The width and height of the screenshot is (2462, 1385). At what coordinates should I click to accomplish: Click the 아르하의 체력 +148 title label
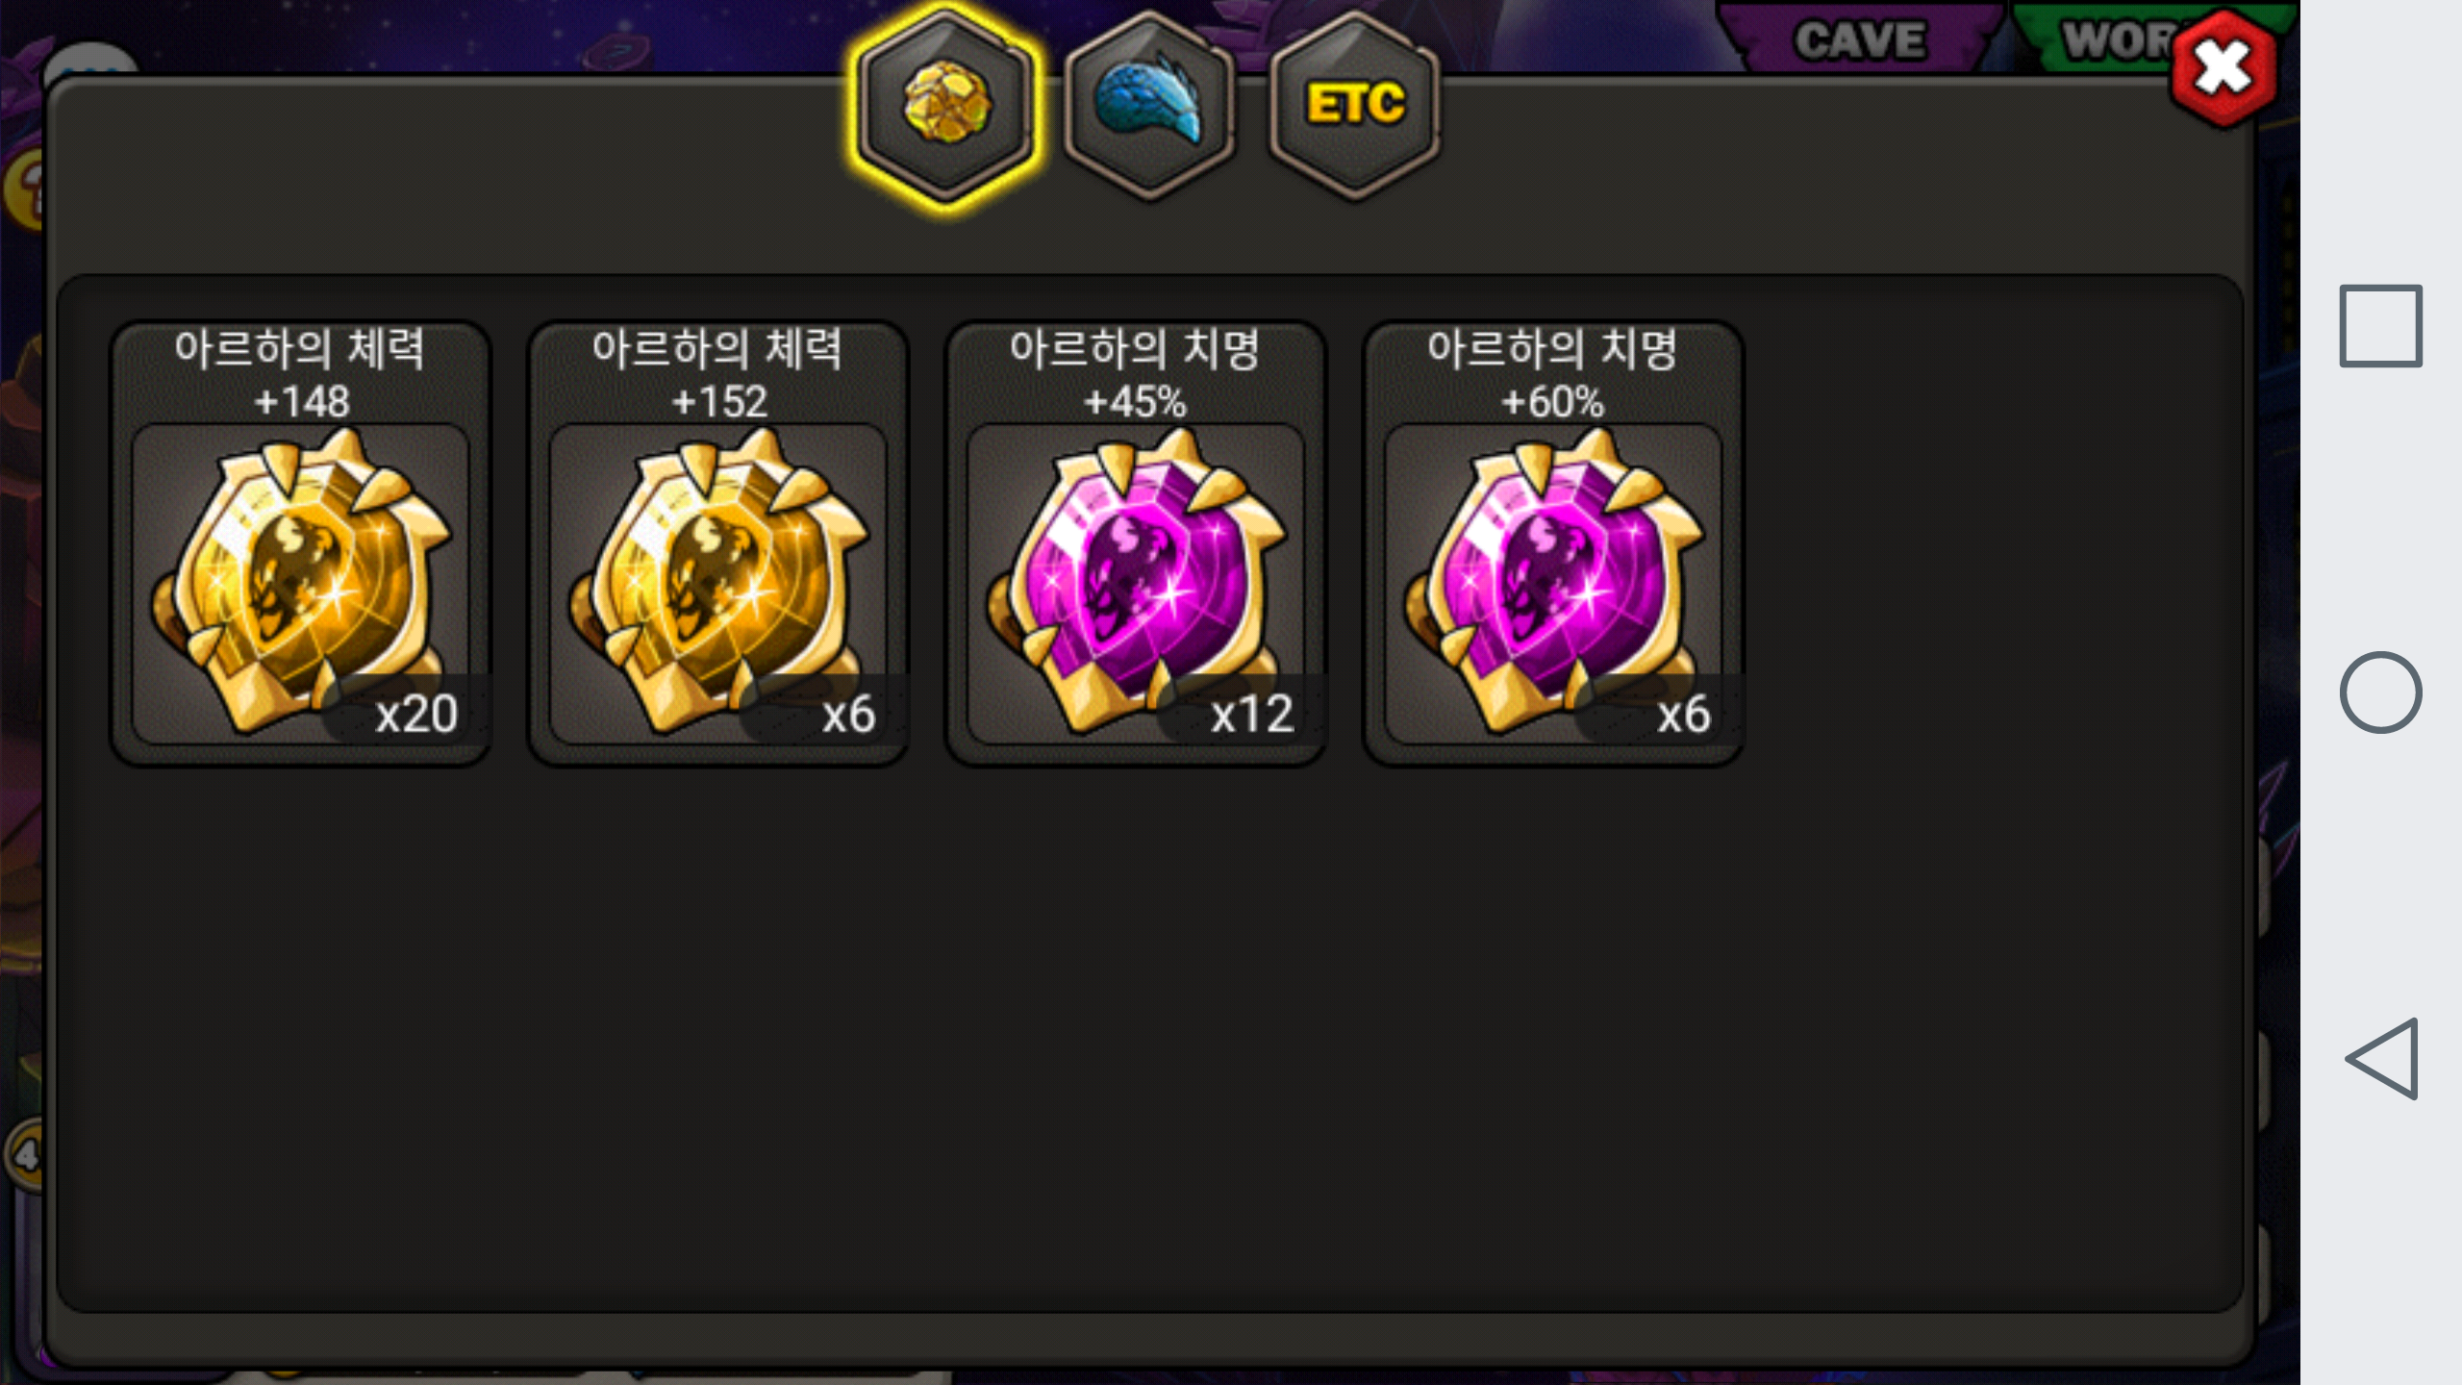point(300,374)
